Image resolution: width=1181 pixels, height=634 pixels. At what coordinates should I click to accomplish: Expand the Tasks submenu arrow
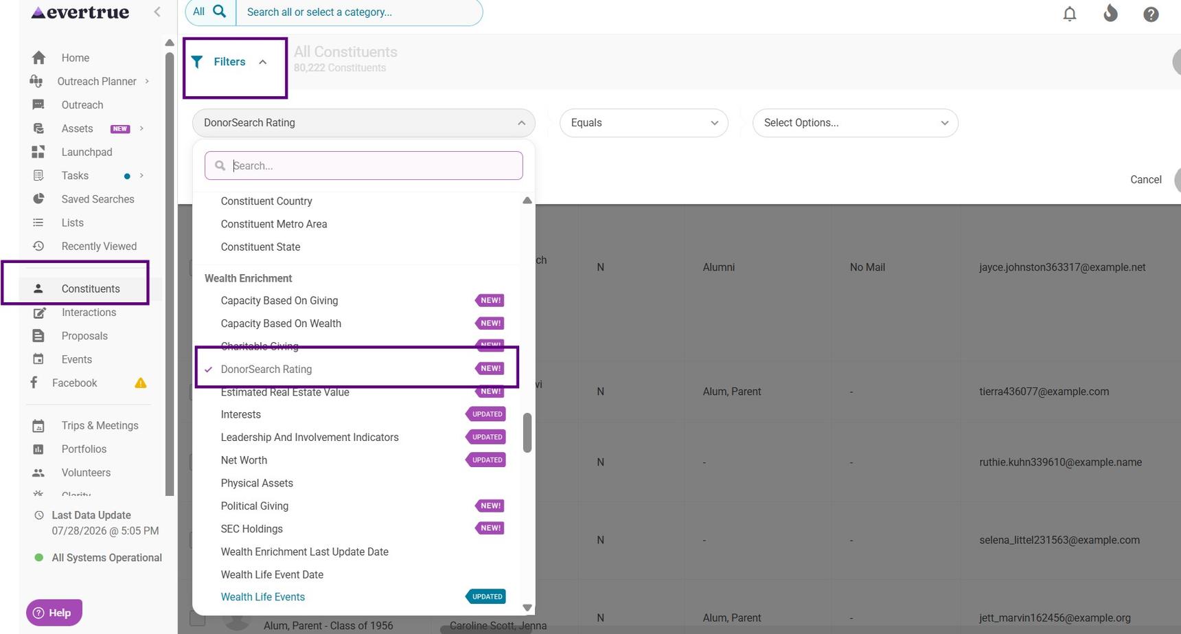(x=141, y=175)
